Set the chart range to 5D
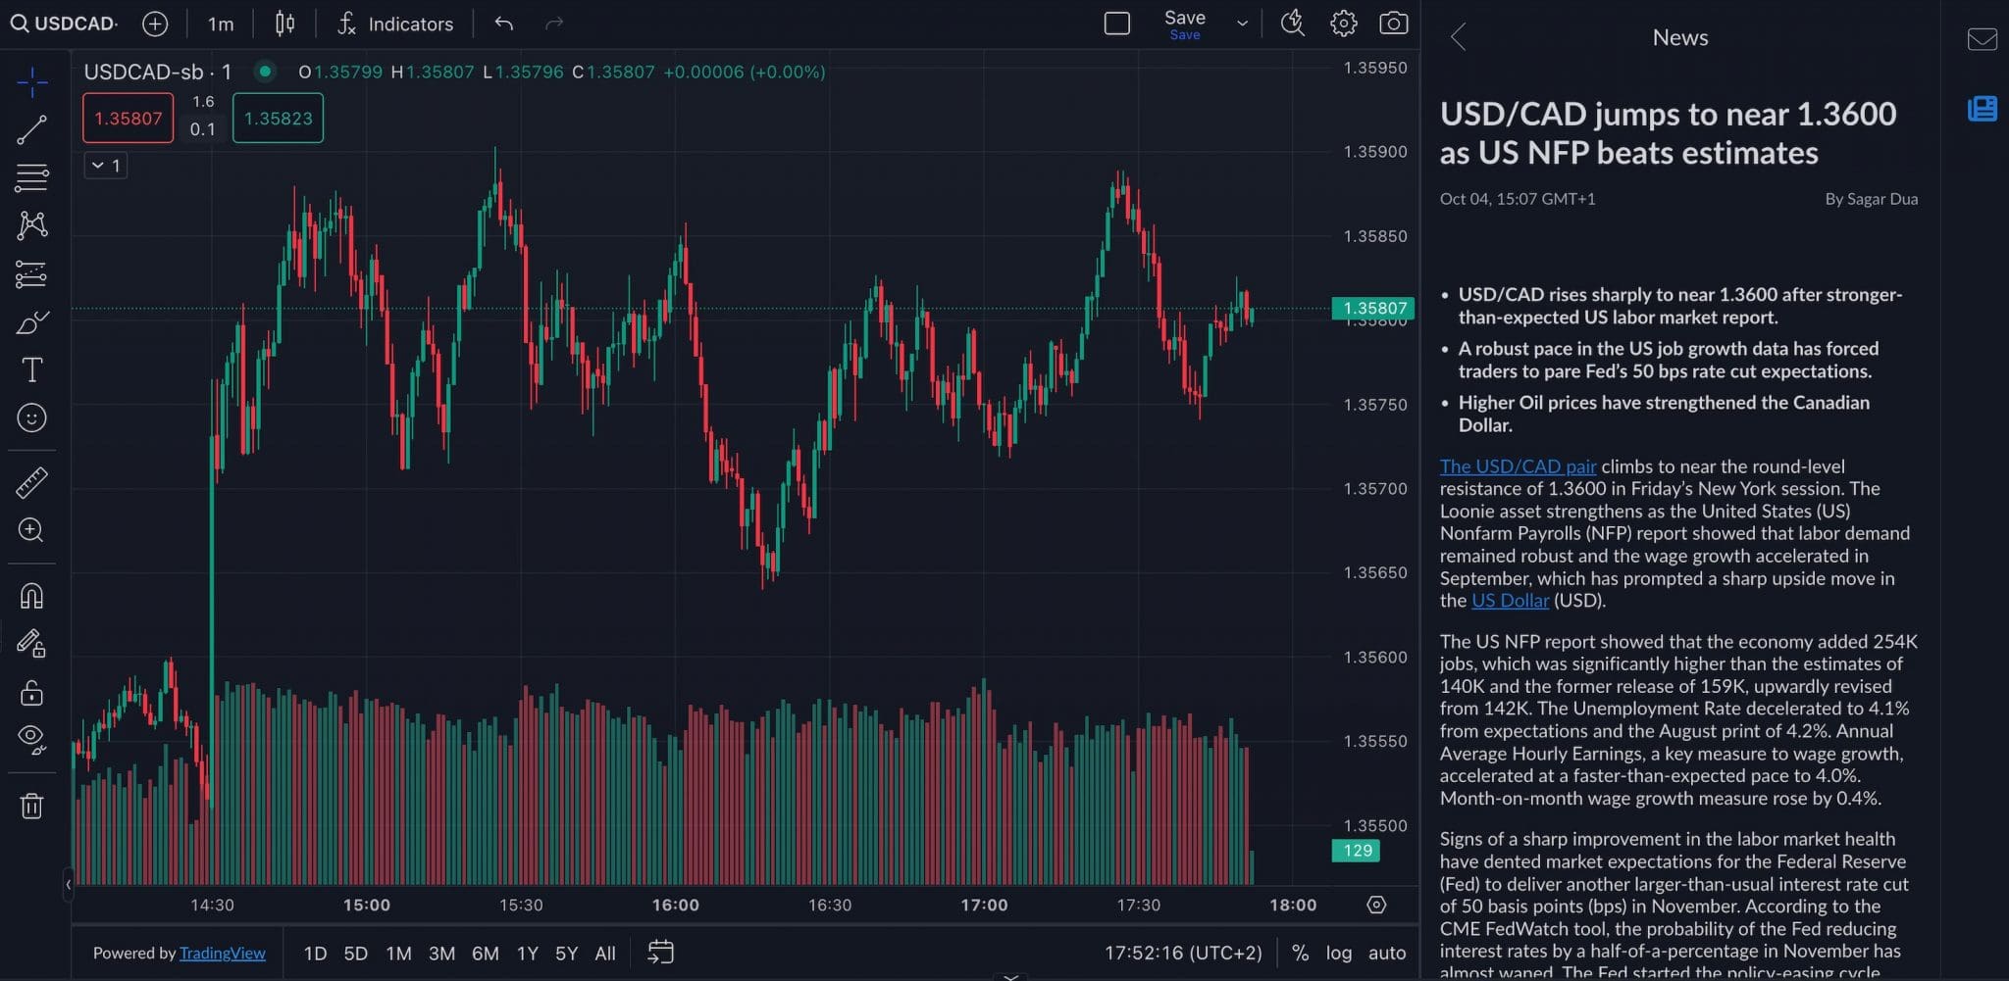Screen dimensions: 2009x981 pos(355,953)
